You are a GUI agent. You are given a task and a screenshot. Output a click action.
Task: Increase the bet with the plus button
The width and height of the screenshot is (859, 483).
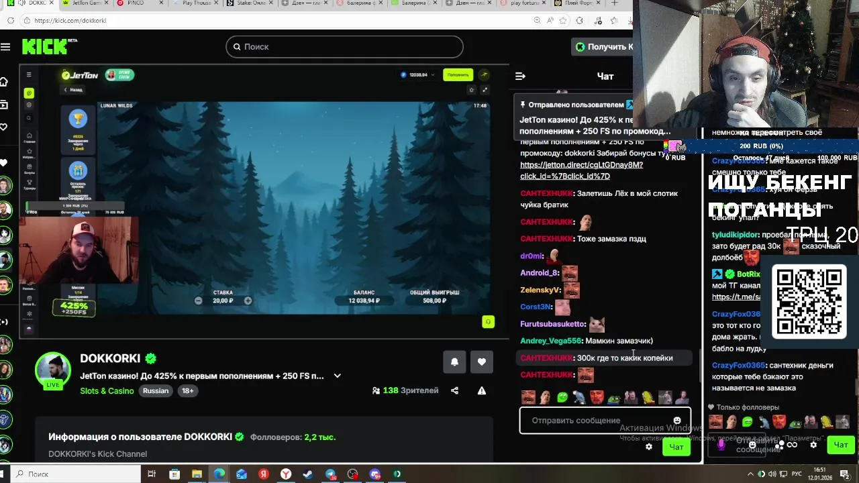pos(248,301)
